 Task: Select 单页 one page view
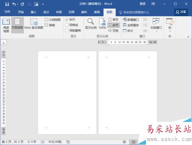113,20
